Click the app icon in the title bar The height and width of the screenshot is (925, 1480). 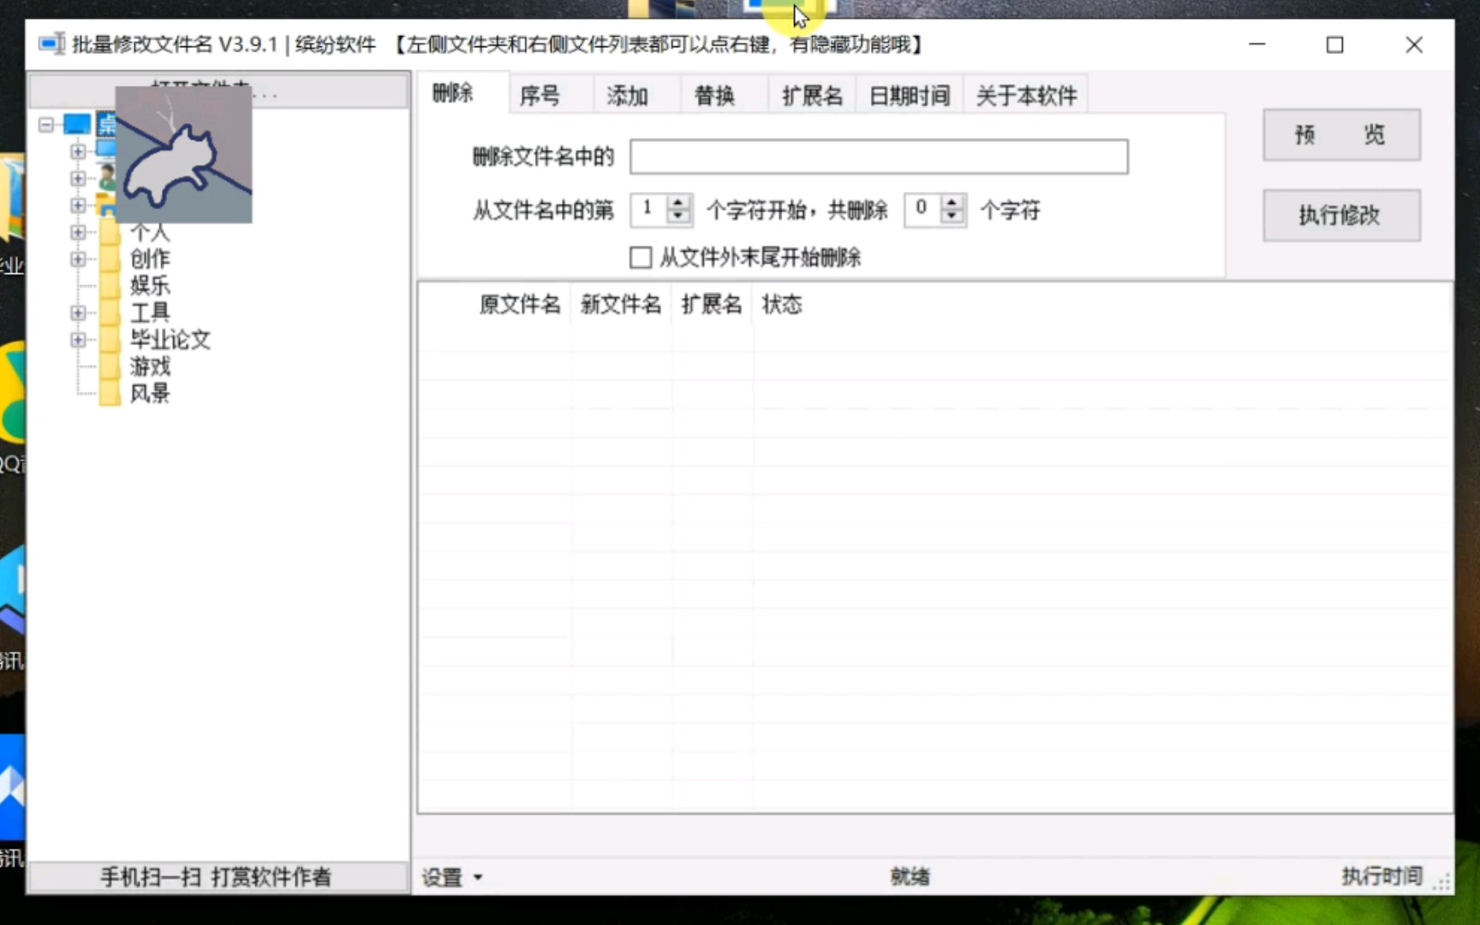(51, 44)
